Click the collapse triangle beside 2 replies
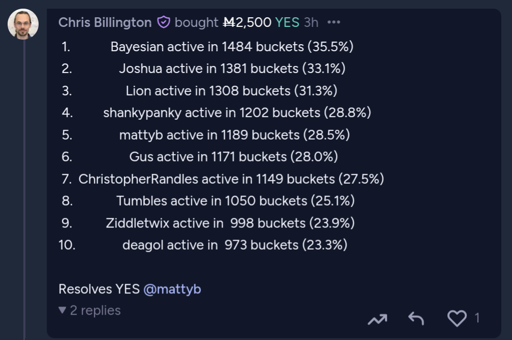 point(63,310)
